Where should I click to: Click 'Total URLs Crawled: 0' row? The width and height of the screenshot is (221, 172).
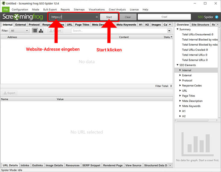(195, 50)
